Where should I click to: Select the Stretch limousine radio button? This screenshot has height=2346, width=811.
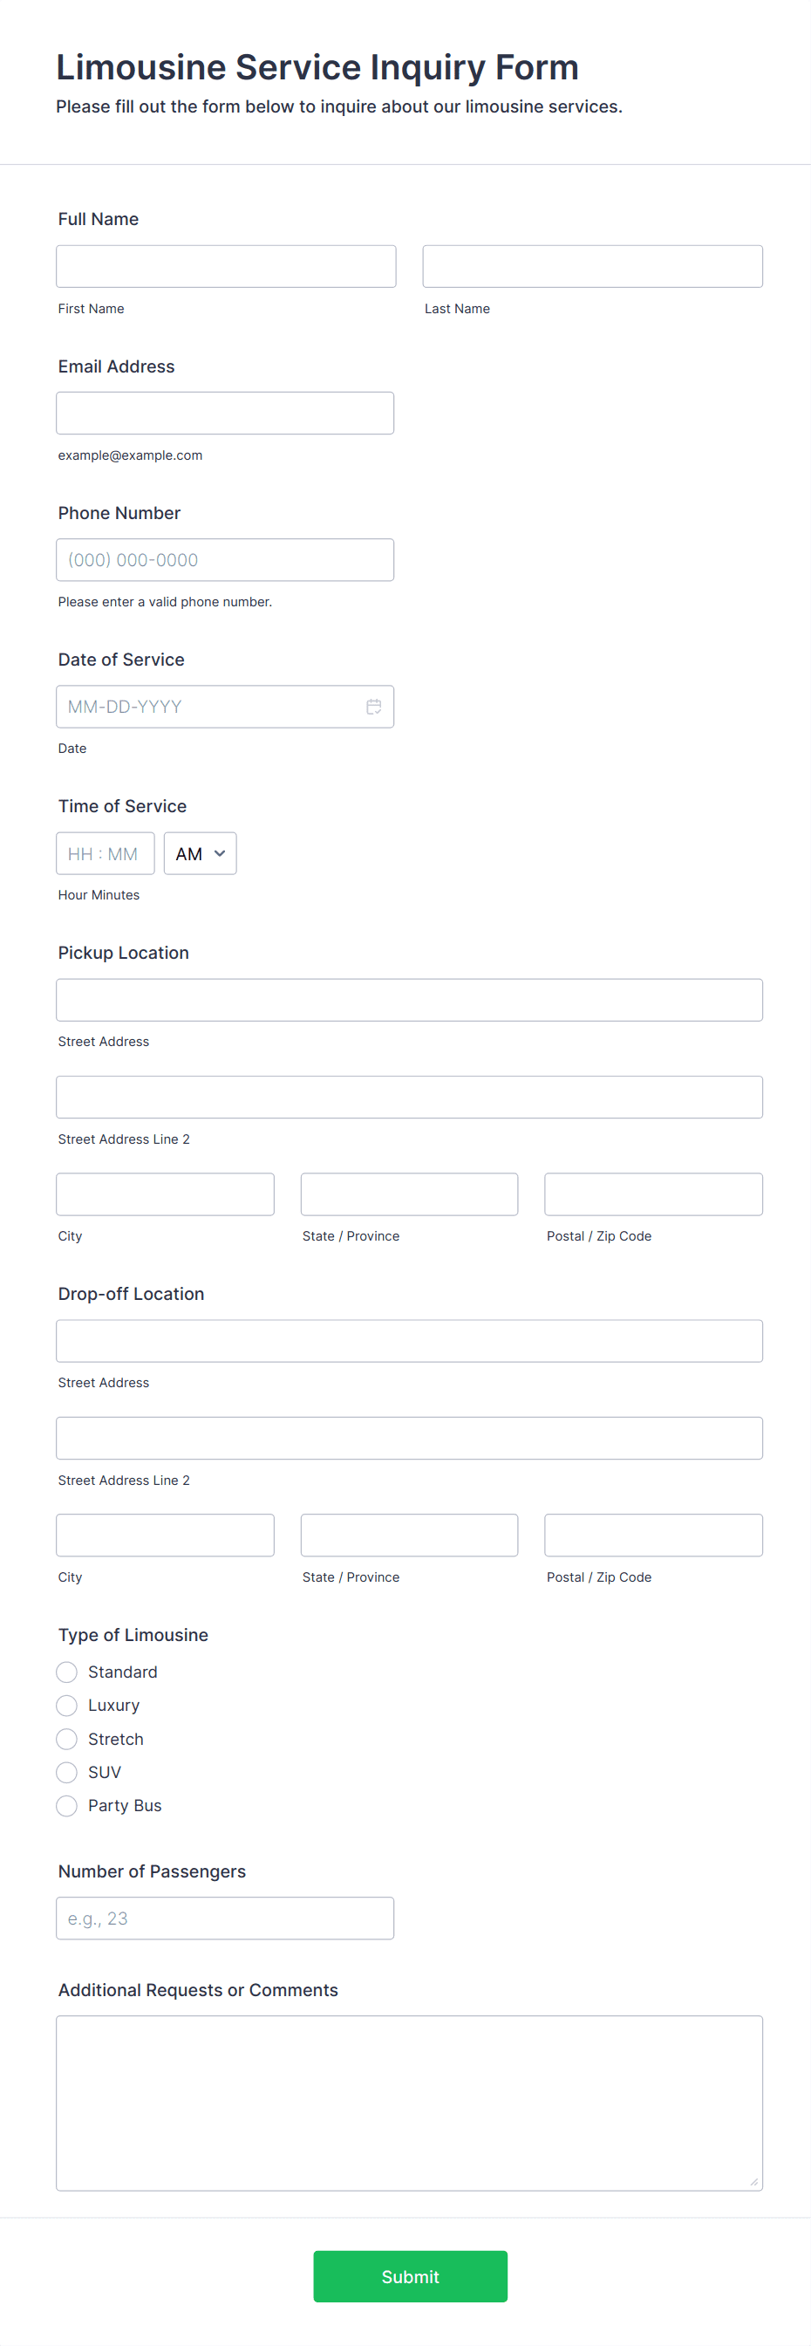[66, 1740]
